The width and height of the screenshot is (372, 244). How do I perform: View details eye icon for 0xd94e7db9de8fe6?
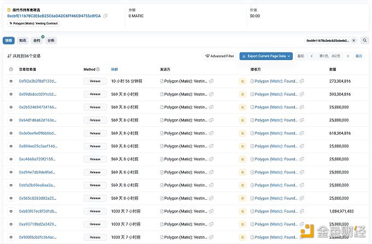point(11,172)
